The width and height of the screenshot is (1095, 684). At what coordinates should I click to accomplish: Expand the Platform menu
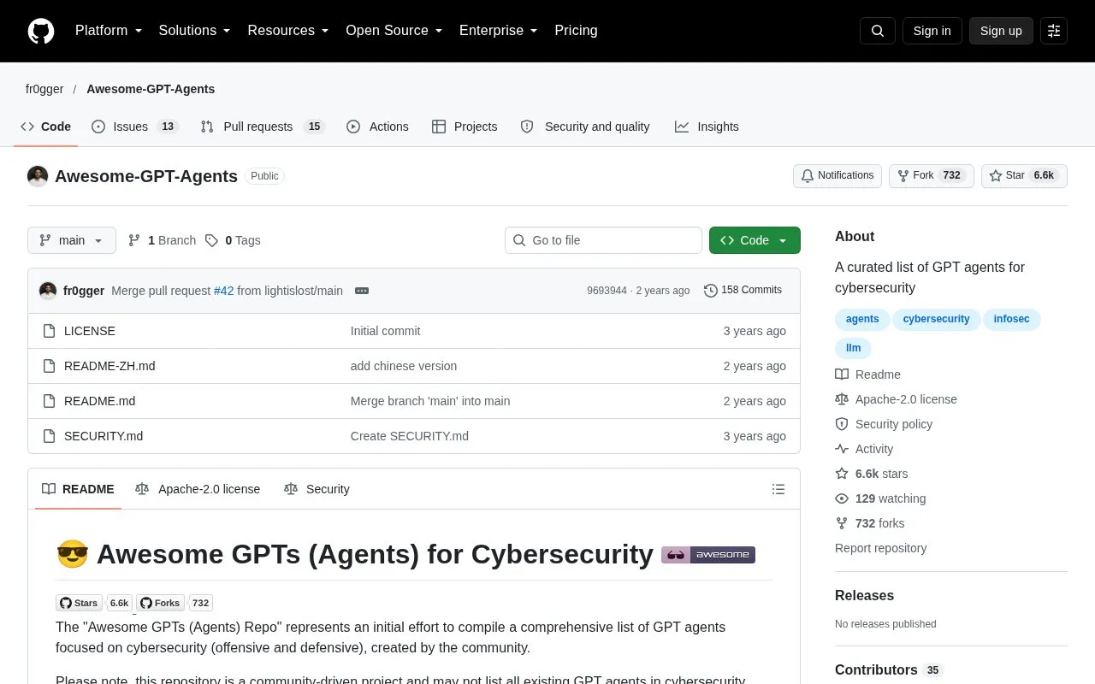[108, 31]
